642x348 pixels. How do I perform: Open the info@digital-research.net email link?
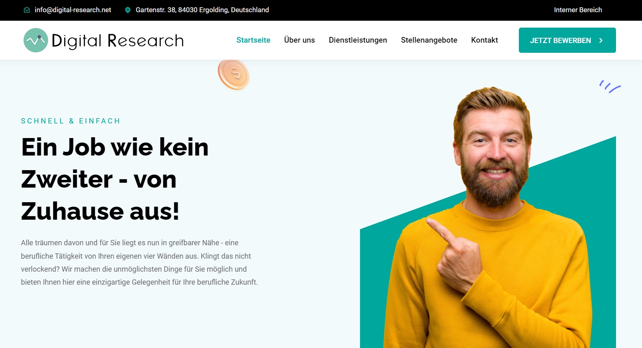[x=73, y=10]
